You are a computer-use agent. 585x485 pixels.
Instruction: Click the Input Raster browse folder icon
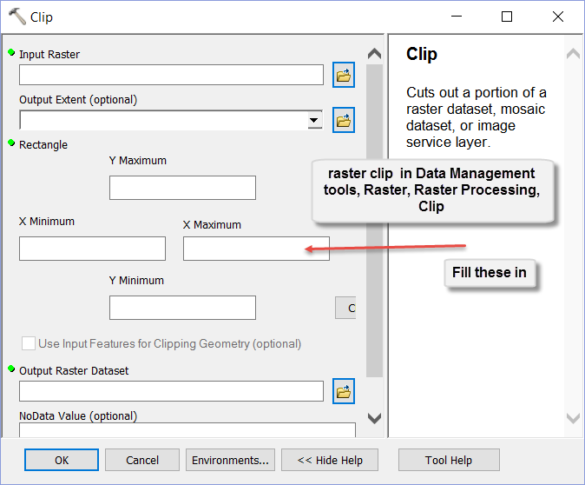343,76
